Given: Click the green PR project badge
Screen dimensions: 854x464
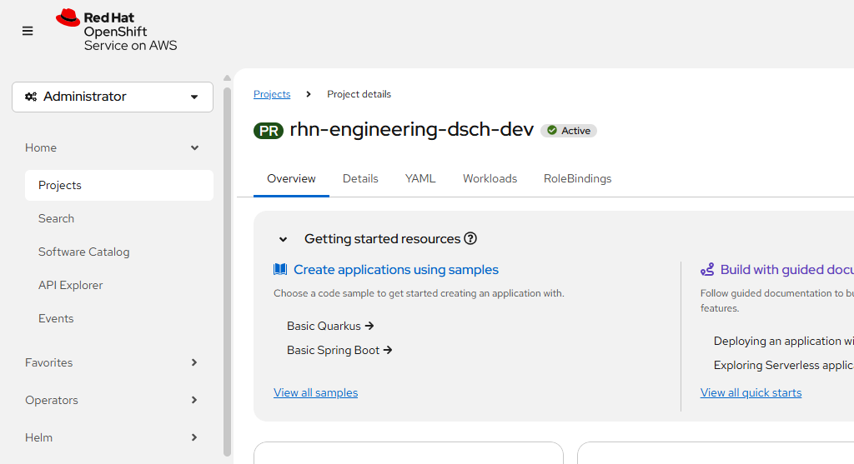Looking at the screenshot, I should [x=269, y=131].
